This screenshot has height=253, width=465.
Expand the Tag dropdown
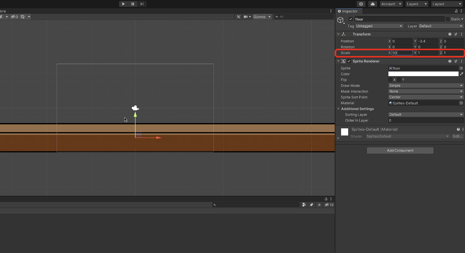379,26
